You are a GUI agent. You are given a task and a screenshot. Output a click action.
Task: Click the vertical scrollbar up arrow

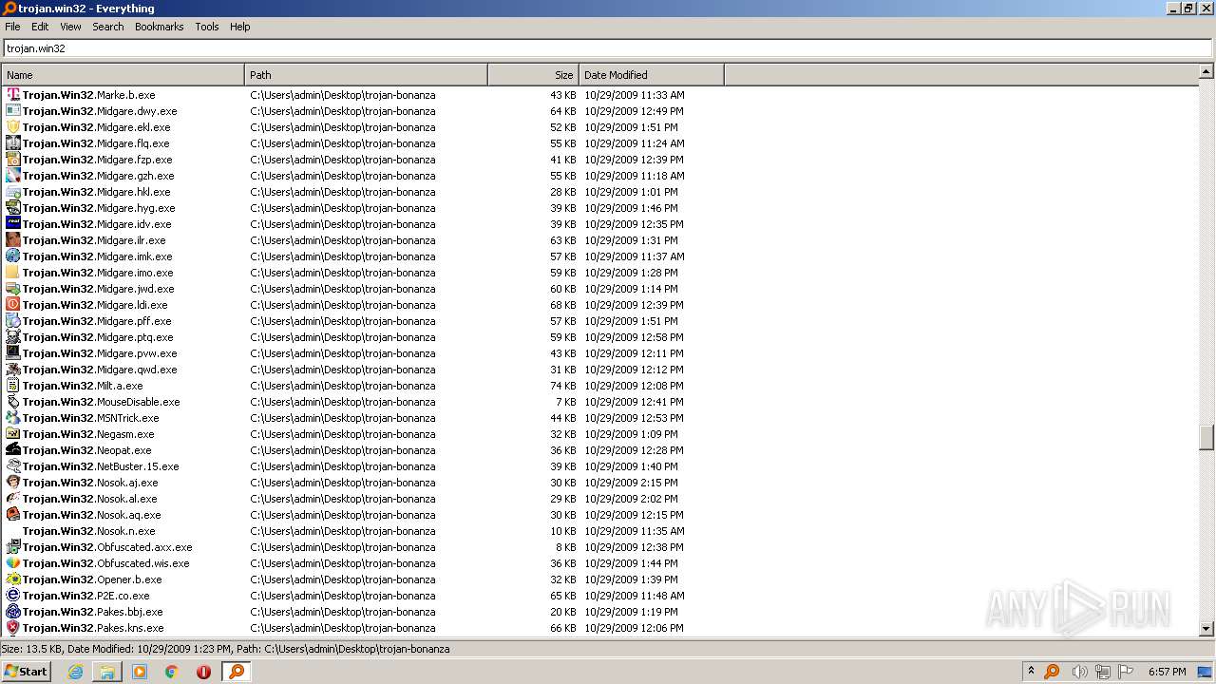pyautogui.click(x=1206, y=71)
